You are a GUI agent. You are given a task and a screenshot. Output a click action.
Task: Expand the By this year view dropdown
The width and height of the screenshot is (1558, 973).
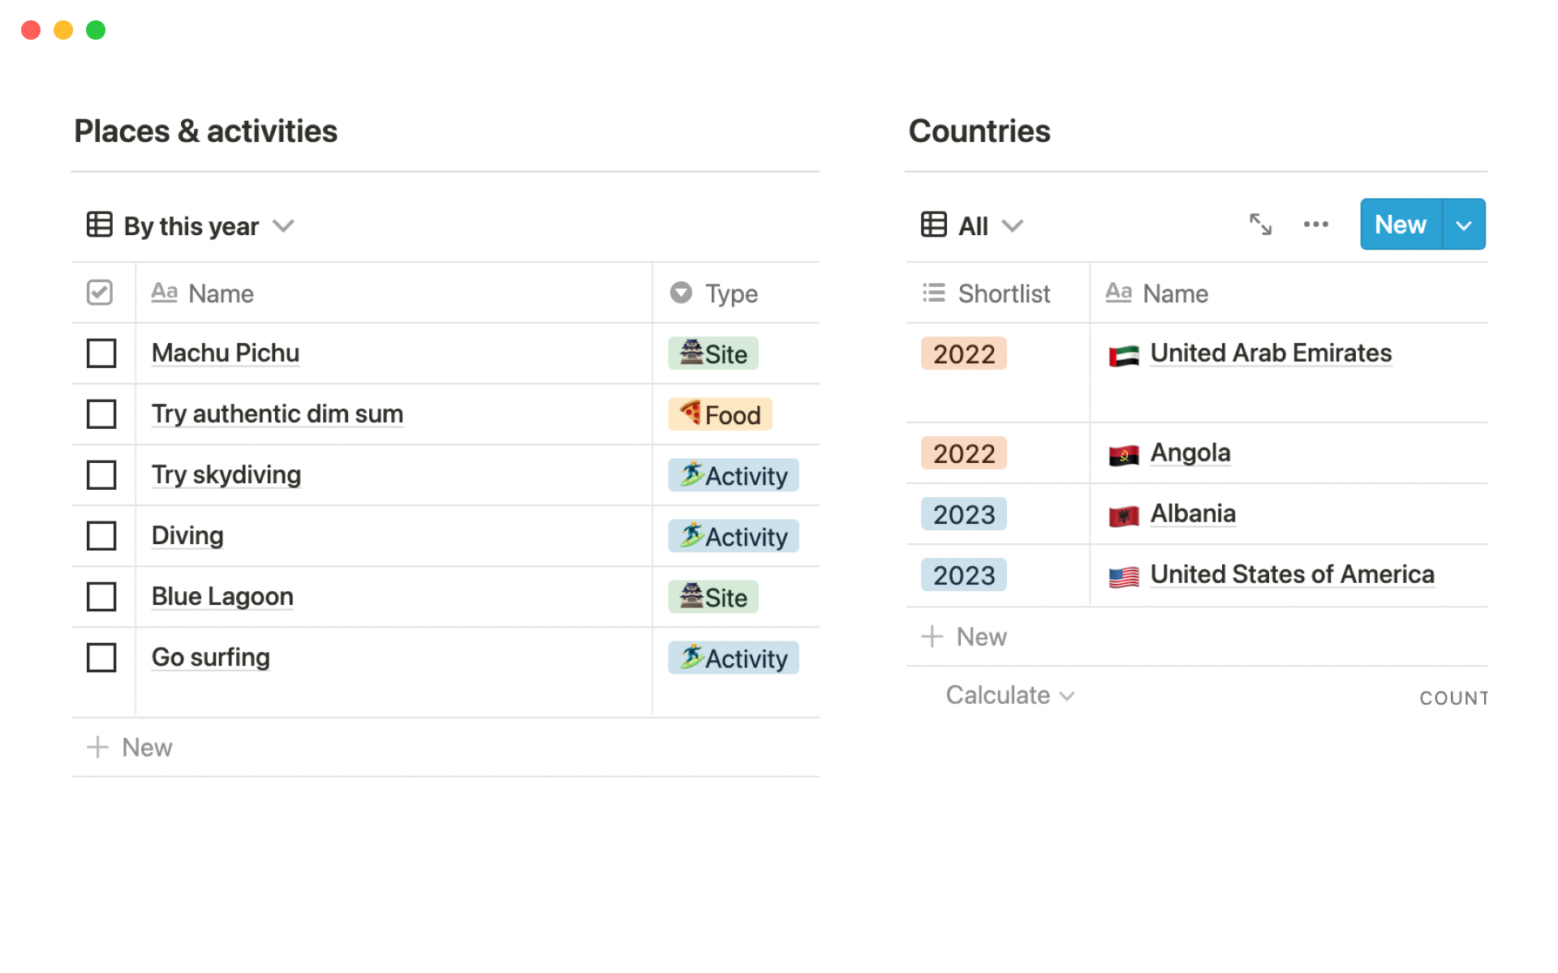(x=283, y=225)
